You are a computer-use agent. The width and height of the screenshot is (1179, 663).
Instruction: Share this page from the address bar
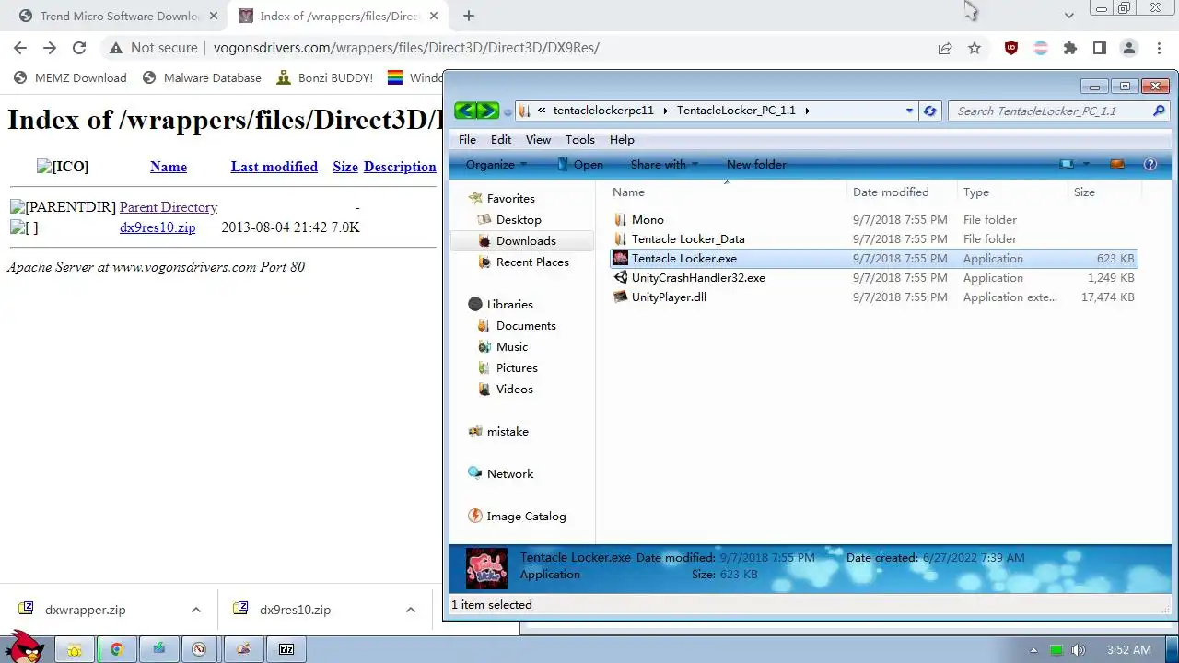coord(945,48)
